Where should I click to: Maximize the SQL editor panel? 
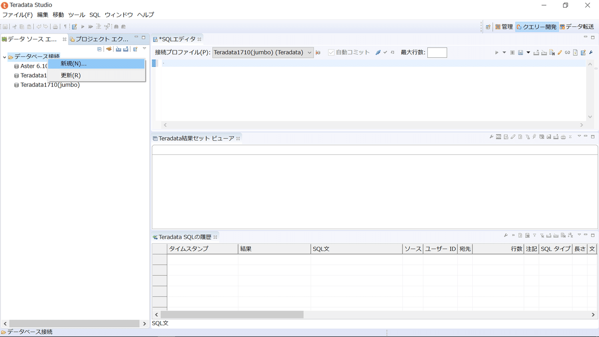593,37
